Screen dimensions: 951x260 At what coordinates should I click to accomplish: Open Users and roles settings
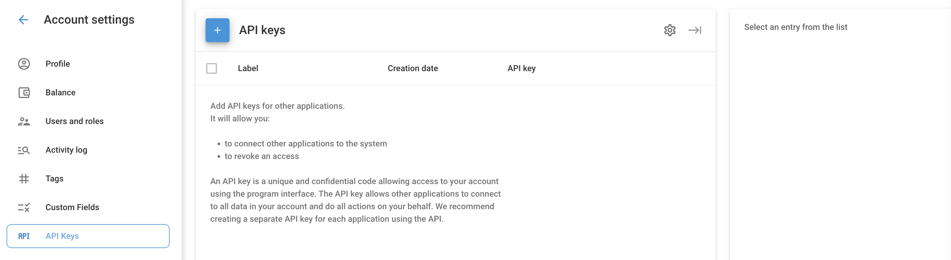click(x=75, y=122)
